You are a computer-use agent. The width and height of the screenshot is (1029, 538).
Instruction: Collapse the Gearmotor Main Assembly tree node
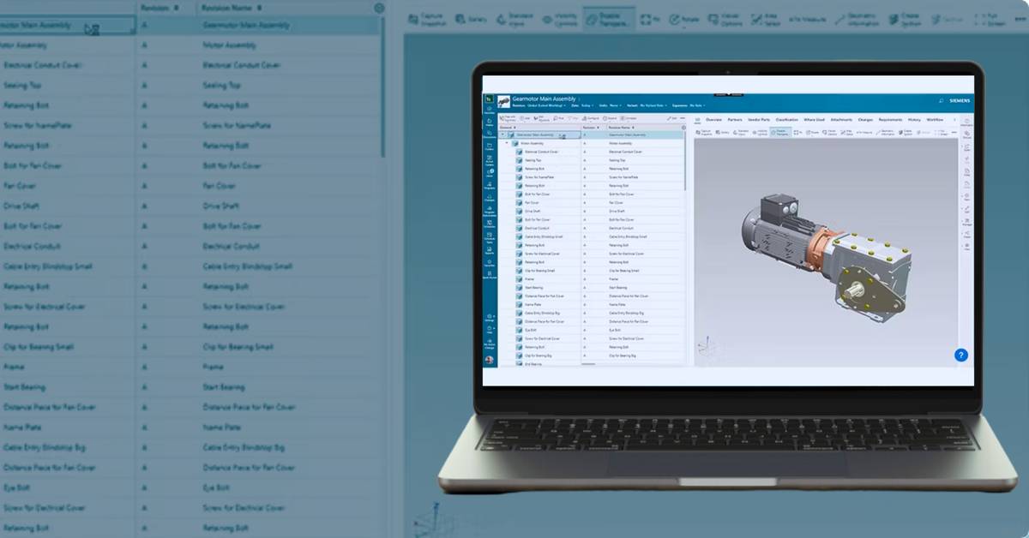(x=502, y=134)
